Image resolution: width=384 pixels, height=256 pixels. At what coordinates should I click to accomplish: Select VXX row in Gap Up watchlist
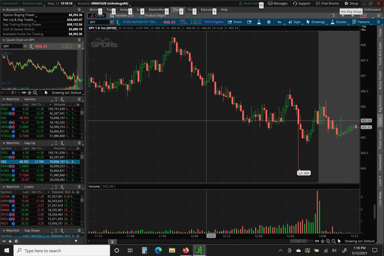point(40,162)
